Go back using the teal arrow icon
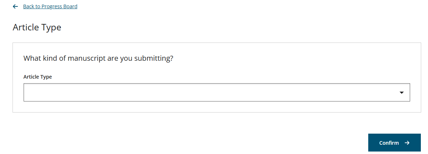 [15, 6]
